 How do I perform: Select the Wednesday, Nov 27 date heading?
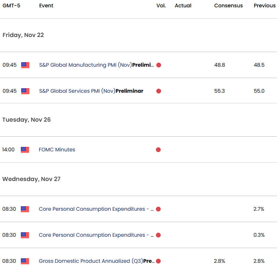click(31, 179)
